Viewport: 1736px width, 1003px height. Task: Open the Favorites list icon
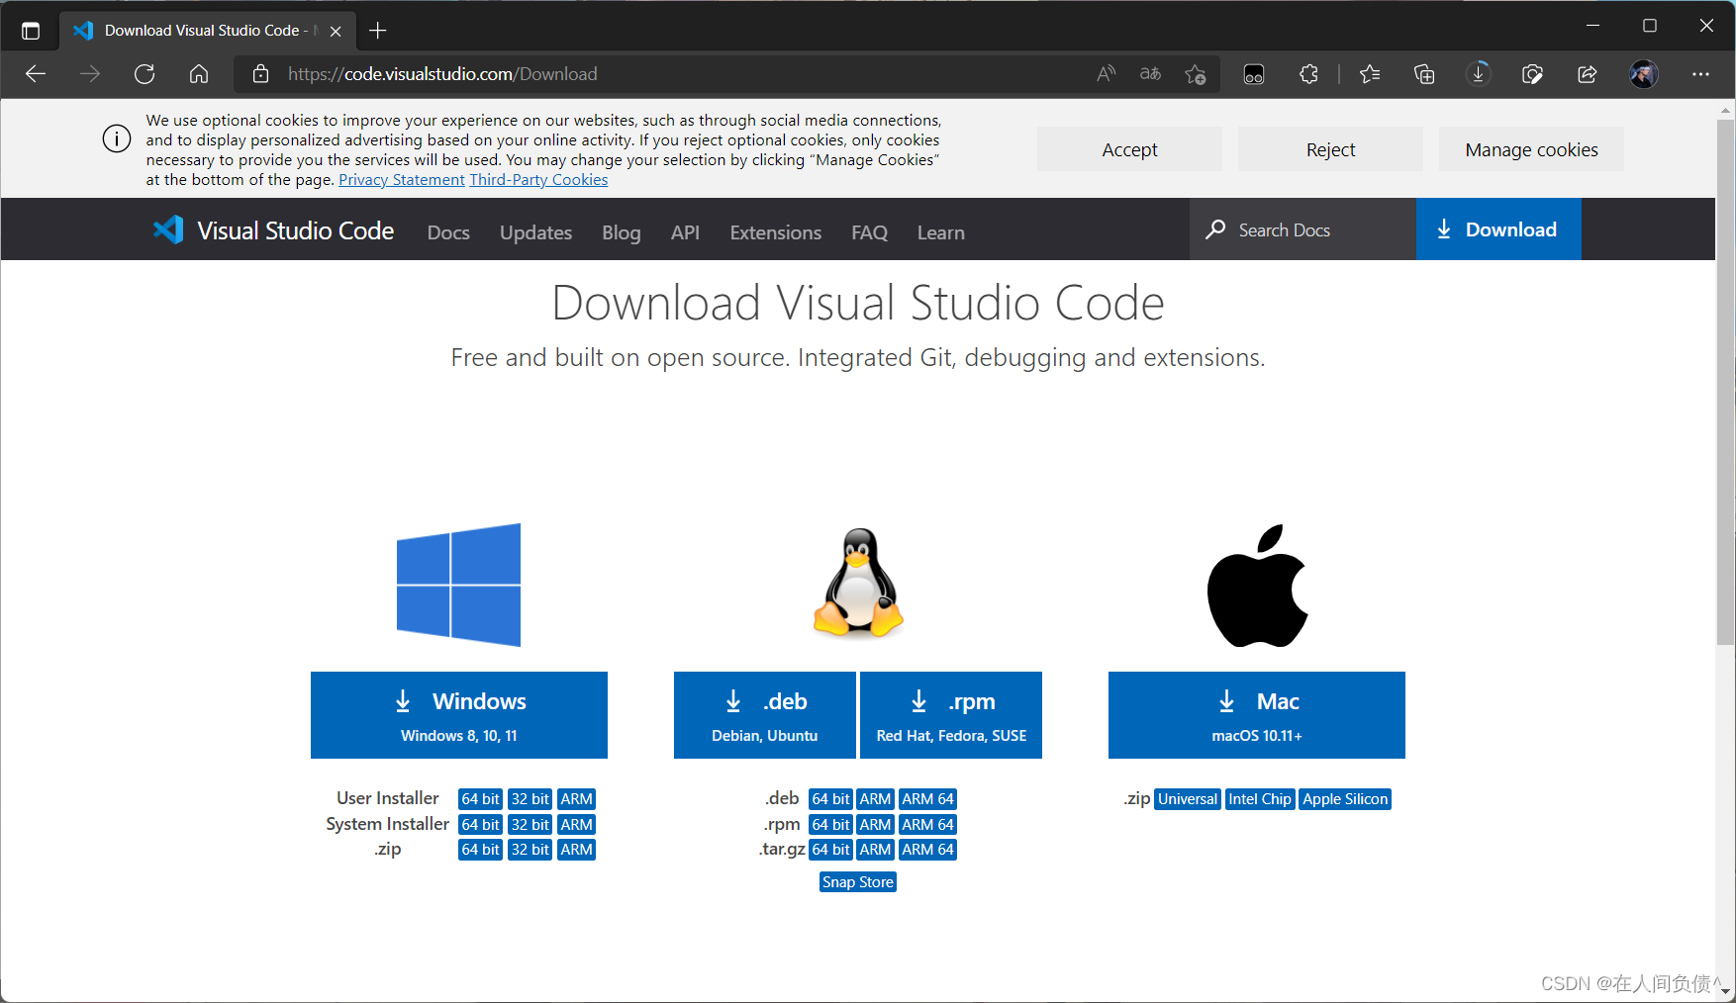1370,74
